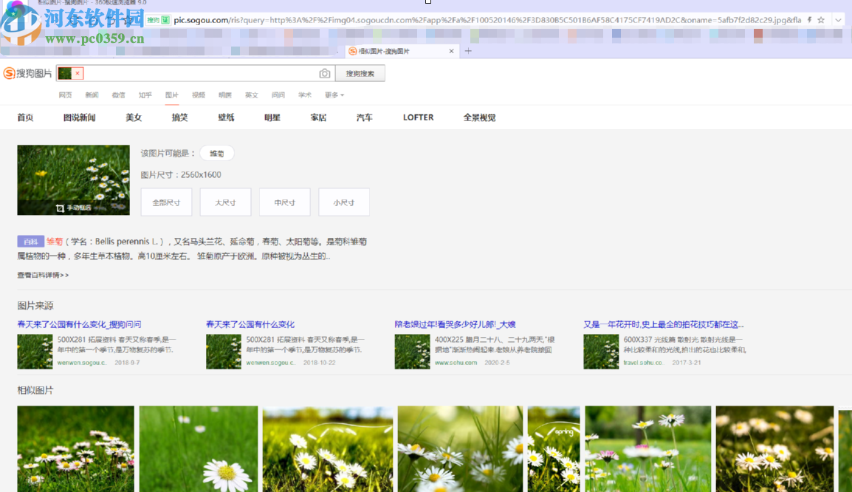852x492 pixels.
Task: Close the 相似图片-搜狗图片 browser tab
Action: (x=452, y=51)
